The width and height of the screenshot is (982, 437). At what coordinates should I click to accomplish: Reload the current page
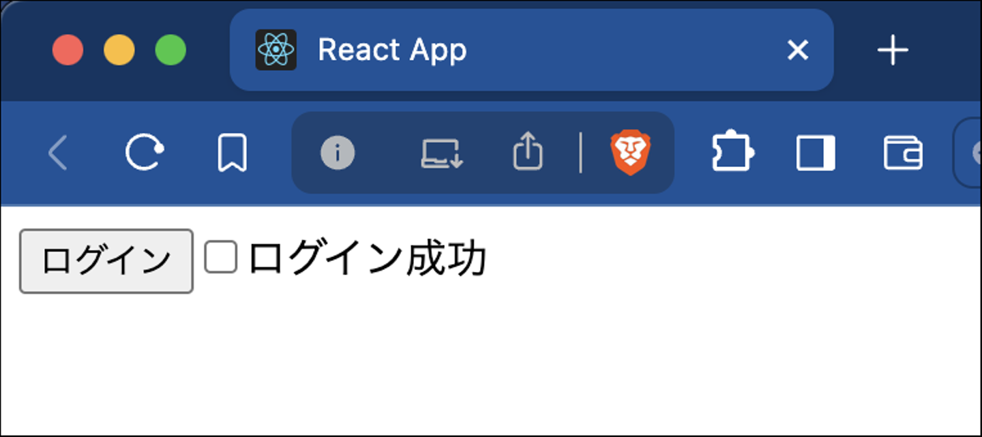pyautogui.click(x=145, y=153)
